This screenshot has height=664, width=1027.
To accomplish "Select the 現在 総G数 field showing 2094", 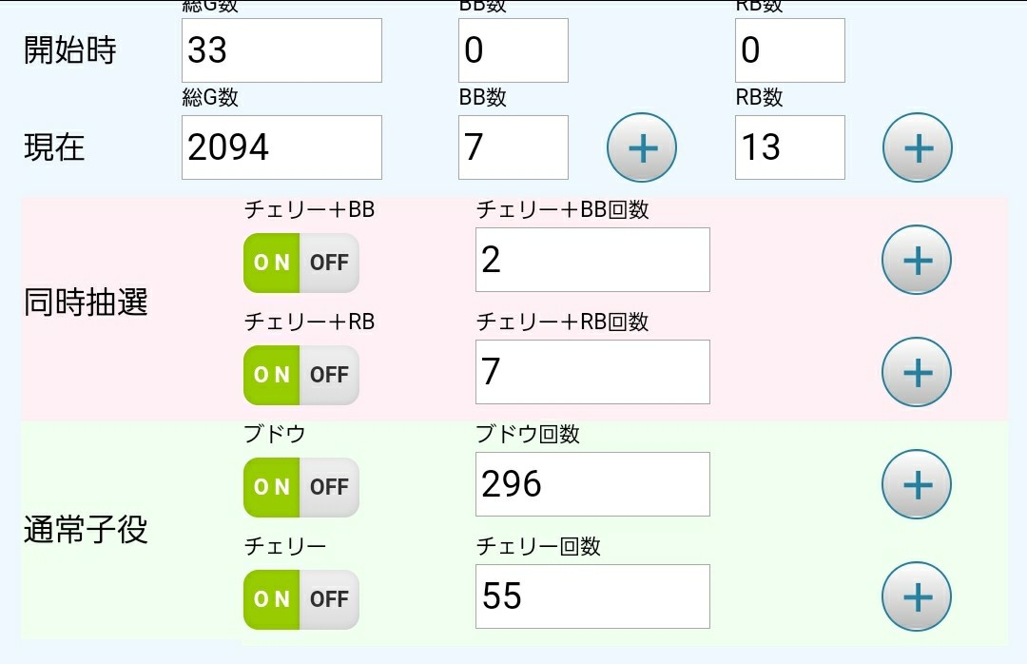I will [281, 146].
